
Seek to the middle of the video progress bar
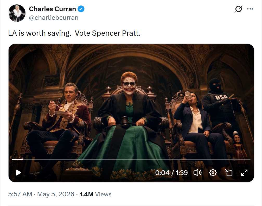click(x=131, y=160)
